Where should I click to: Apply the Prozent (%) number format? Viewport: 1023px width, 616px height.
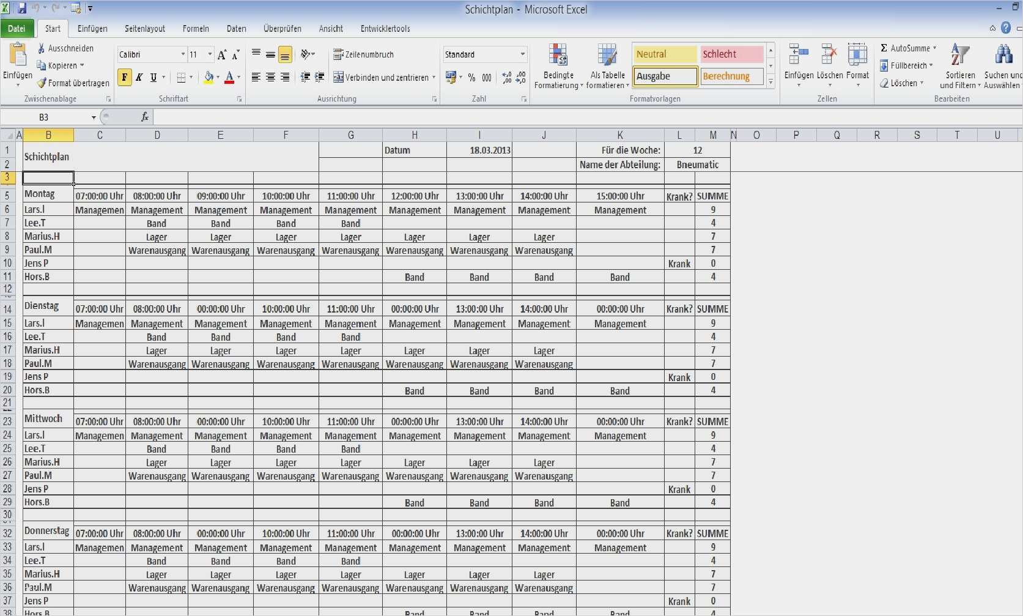(x=471, y=78)
